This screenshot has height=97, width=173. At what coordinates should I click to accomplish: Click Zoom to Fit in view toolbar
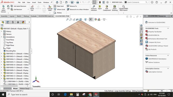tap(67, 19)
